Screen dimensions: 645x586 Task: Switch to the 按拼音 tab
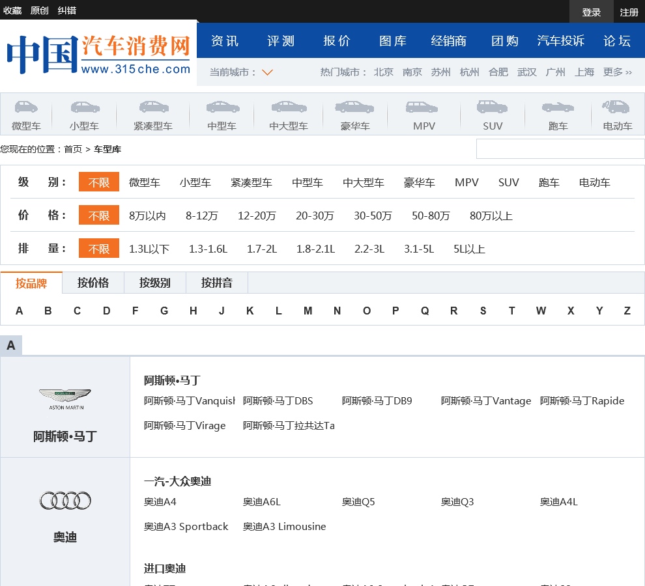[x=216, y=283]
